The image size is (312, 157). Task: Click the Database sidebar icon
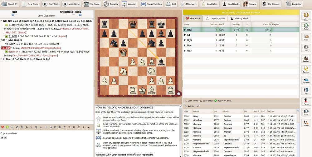click(306, 59)
